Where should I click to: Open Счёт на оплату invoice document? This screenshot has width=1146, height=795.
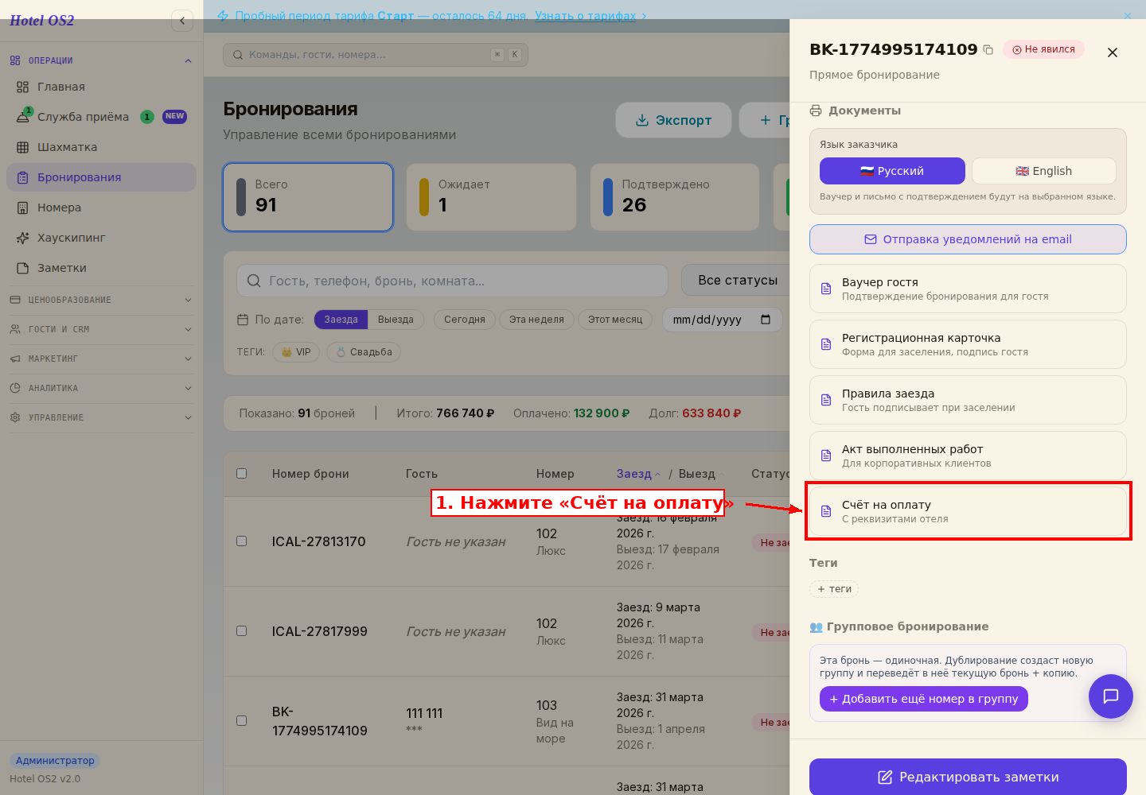tap(968, 511)
